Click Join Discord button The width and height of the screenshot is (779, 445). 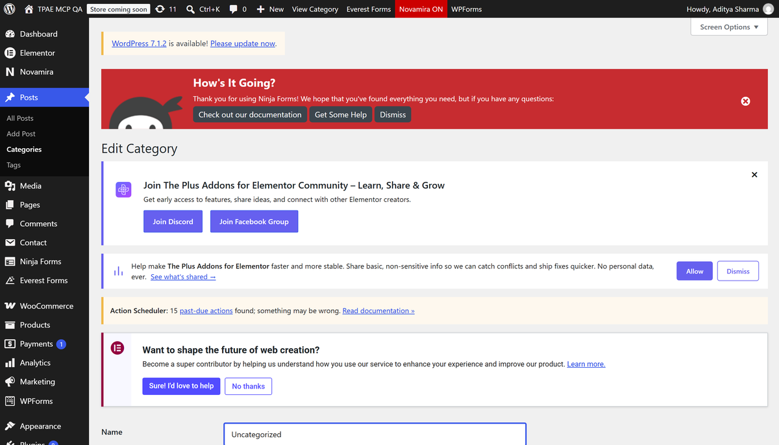173,222
